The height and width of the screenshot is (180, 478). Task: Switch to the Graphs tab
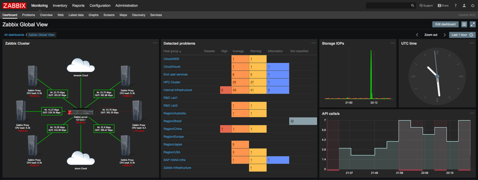click(x=93, y=15)
